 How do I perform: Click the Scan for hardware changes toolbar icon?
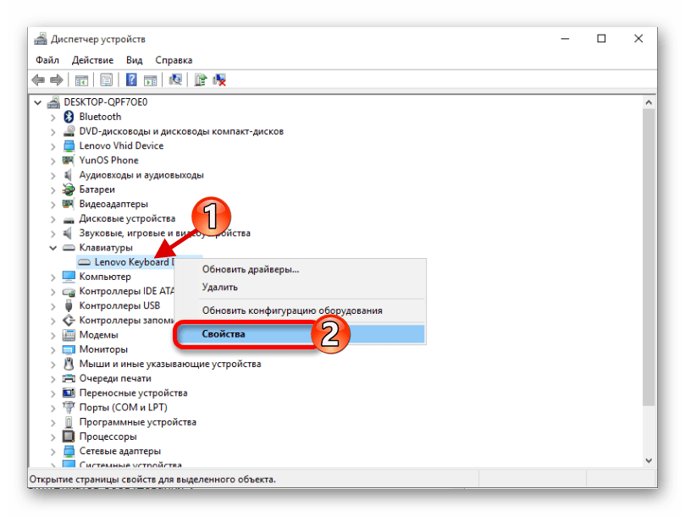(x=175, y=80)
